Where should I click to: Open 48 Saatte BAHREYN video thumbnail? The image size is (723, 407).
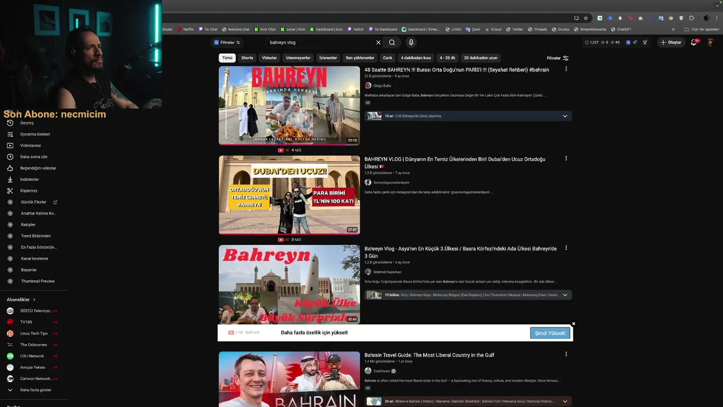point(289,106)
